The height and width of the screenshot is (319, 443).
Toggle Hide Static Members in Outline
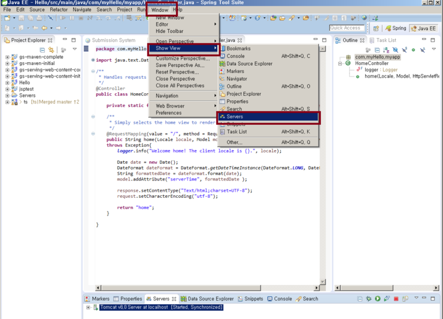coord(405,50)
